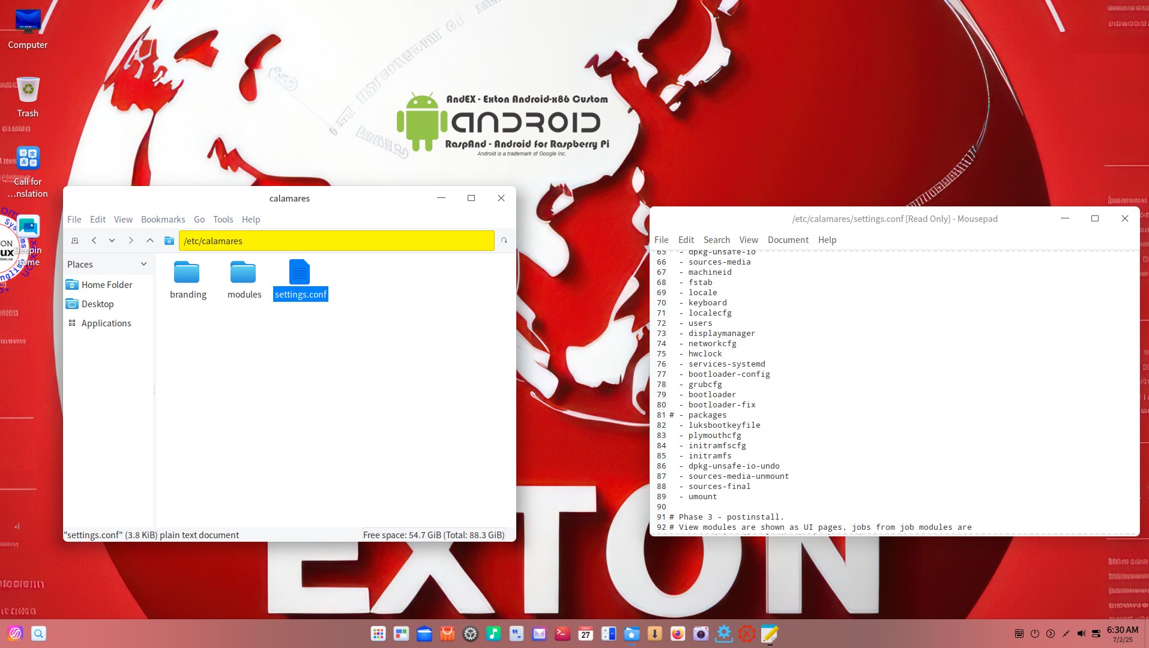Open Mousepad's Document menu

click(788, 240)
